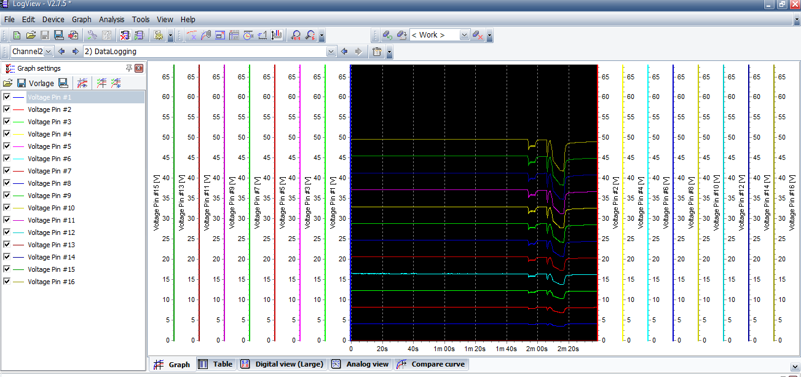This screenshot has height=377, width=801.
Task: Click the select all curves checkmark icon
Action: tap(101, 83)
